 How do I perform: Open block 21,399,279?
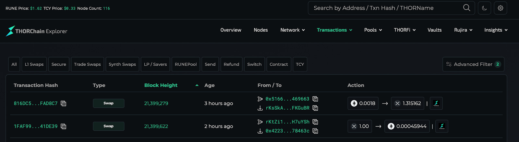coord(156,104)
